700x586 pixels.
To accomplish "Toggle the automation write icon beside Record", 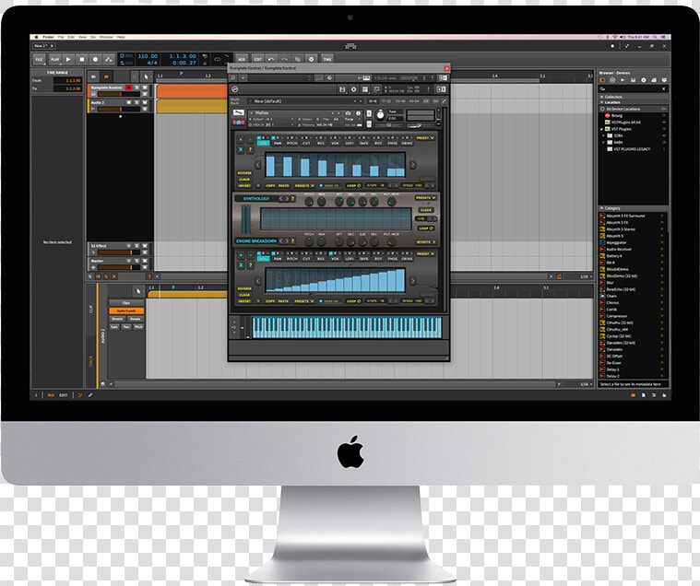I will click(x=109, y=59).
